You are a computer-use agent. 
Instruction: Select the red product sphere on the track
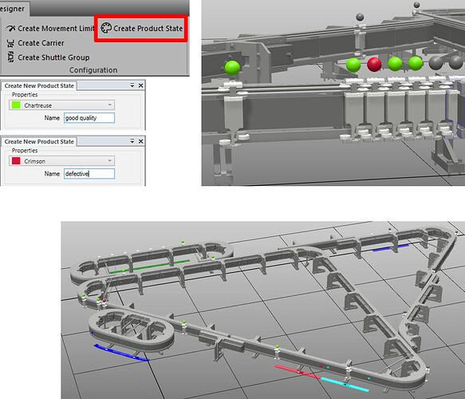click(374, 65)
